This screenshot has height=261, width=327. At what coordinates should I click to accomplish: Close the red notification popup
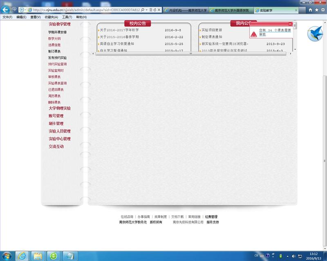coord(290,24)
